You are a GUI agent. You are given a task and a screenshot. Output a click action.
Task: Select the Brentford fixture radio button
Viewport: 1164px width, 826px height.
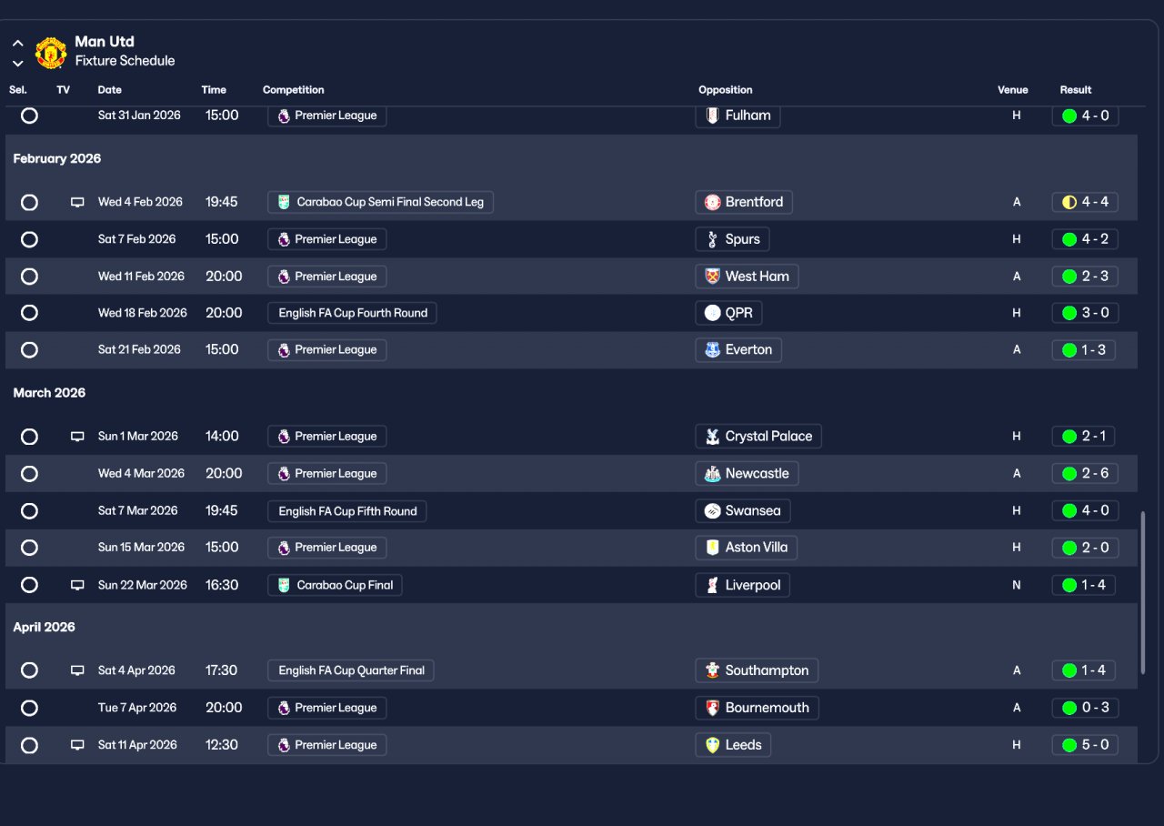pos(29,202)
